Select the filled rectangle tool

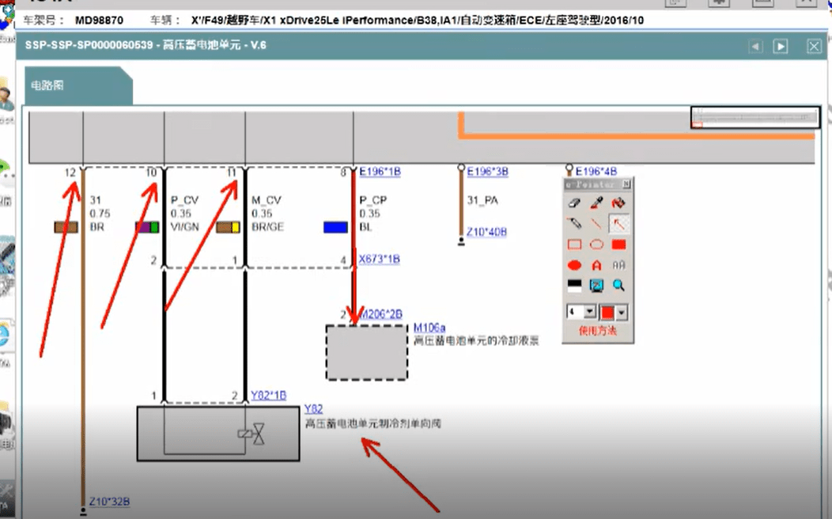pos(618,244)
